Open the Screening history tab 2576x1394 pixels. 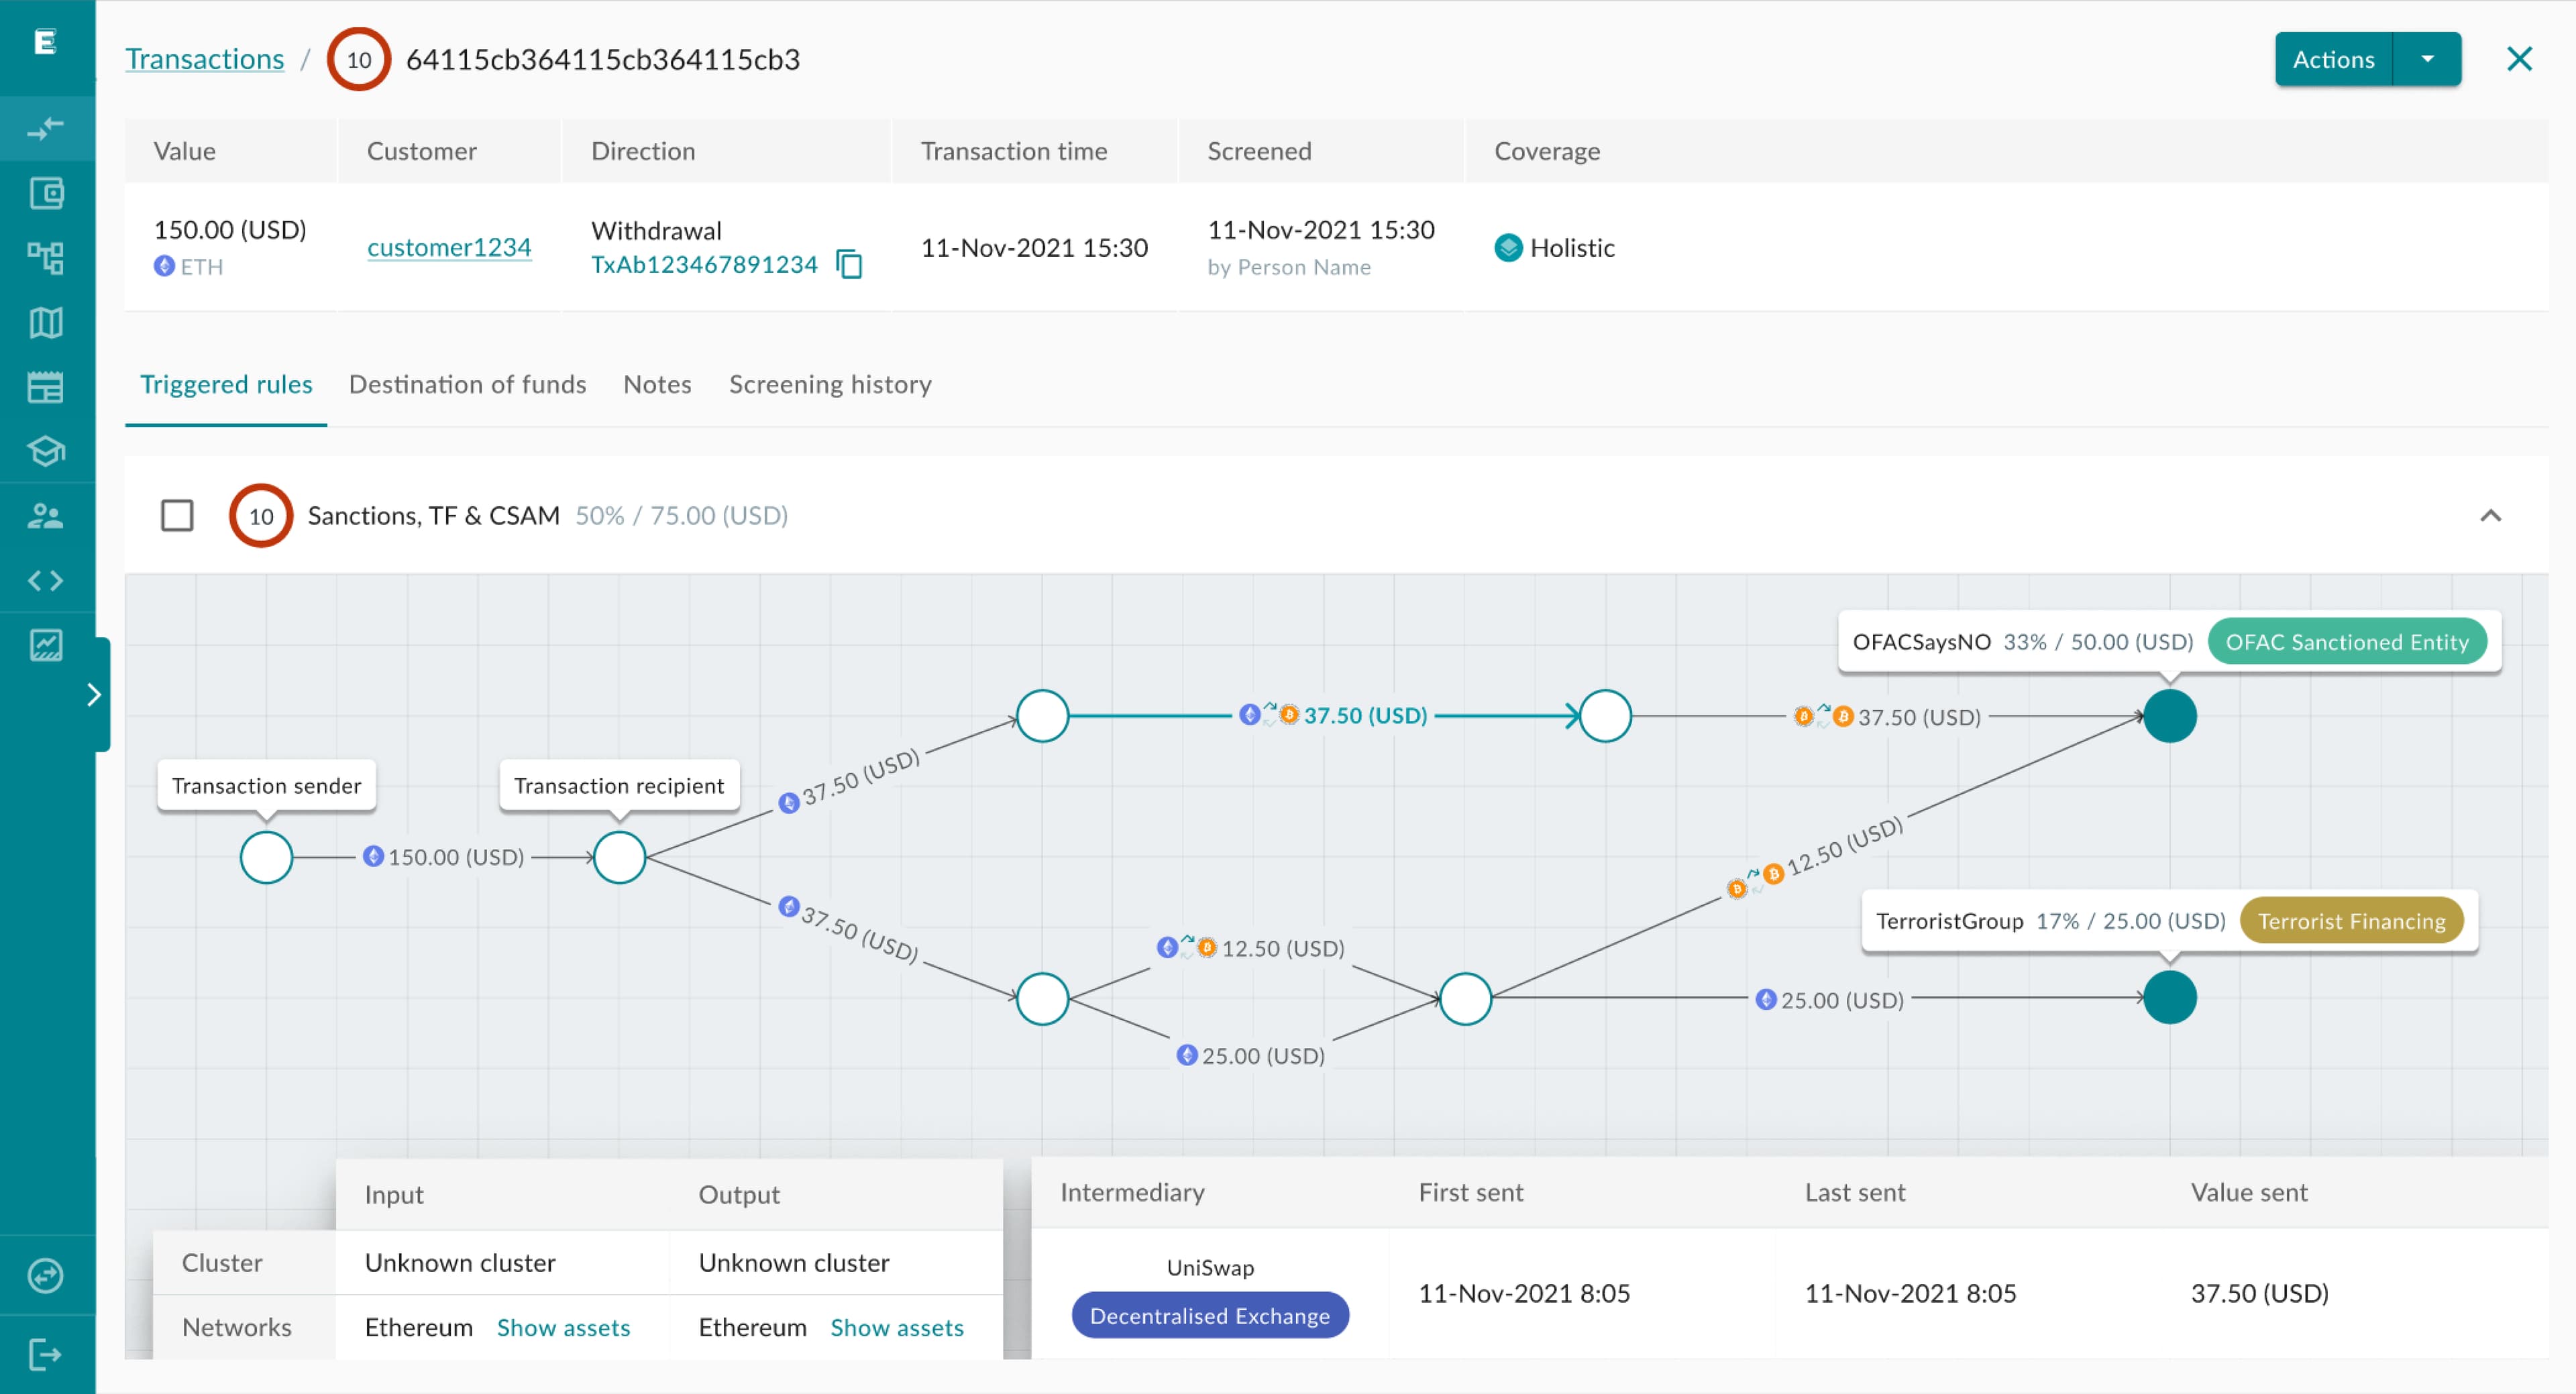830,385
